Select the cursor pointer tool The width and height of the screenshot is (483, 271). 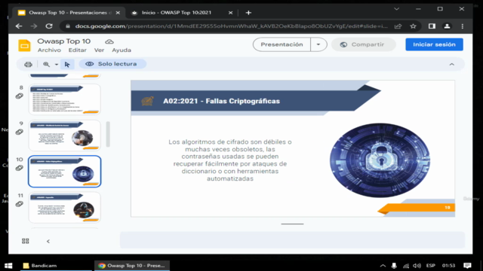67,64
